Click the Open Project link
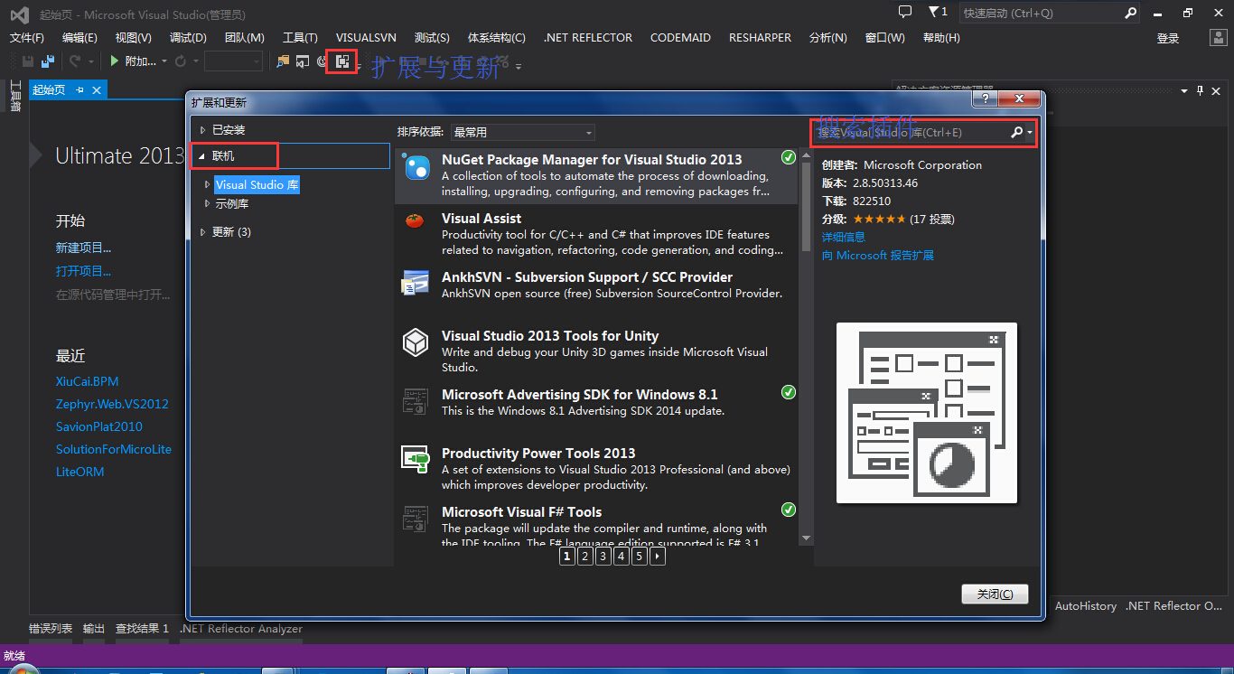1234x674 pixels. (x=84, y=271)
